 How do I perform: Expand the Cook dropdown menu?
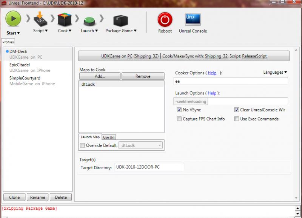(70, 31)
